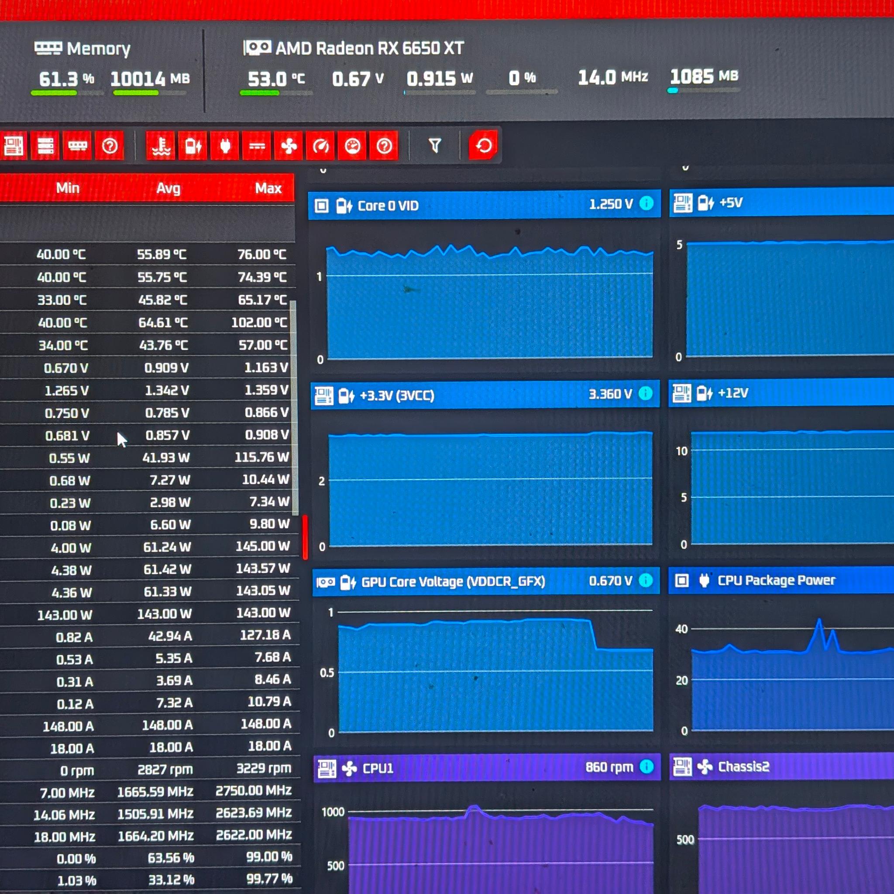The image size is (894, 894).
Task: Click the 1.250 V reading in Core 0 VID header
Action: coord(611,204)
